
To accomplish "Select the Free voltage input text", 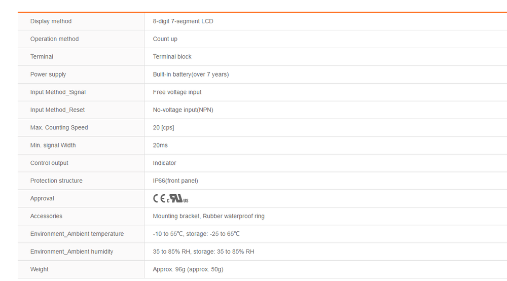I will pyautogui.click(x=177, y=92).
